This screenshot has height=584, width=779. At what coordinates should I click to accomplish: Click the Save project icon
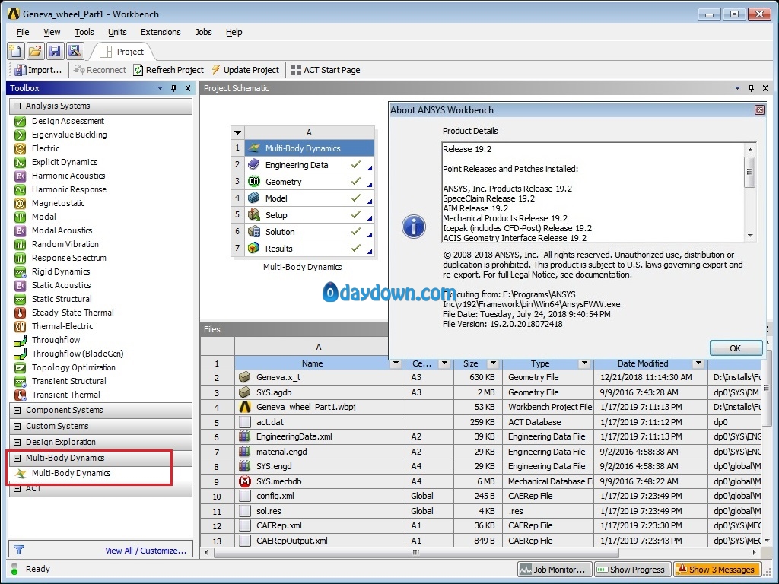[x=54, y=51]
